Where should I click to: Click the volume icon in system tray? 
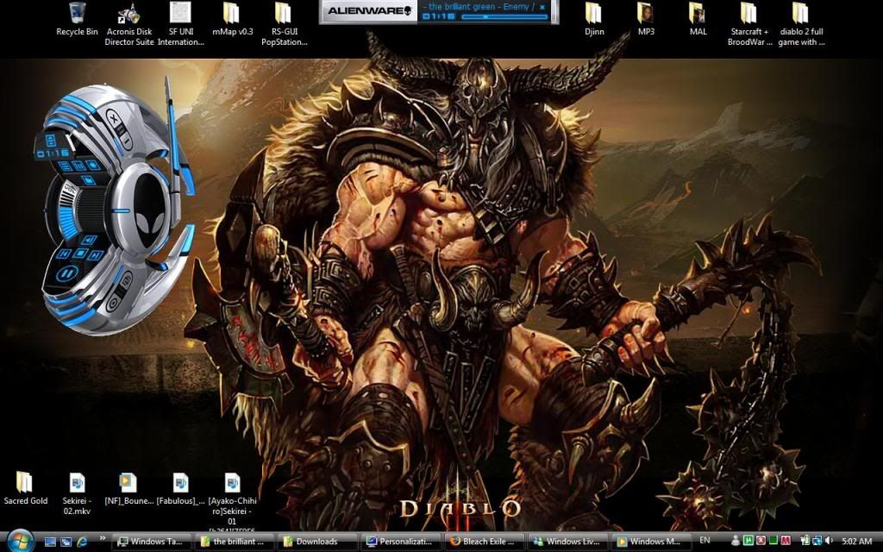[829, 541]
